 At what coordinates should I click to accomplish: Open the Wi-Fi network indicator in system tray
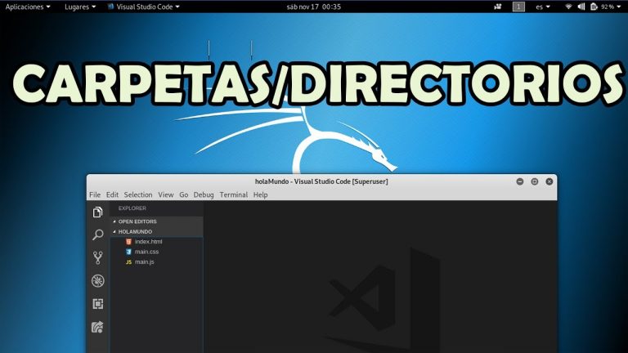tap(568, 7)
